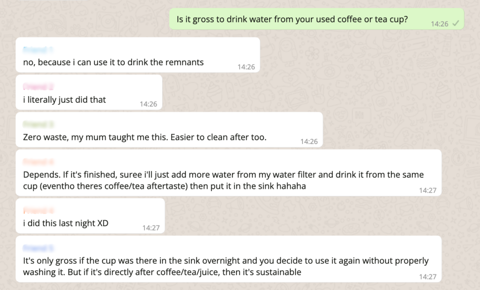This screenshot has width=480, height=290.
Task: Open sender name above "i literally just did that"
Action: pos(38,86)
